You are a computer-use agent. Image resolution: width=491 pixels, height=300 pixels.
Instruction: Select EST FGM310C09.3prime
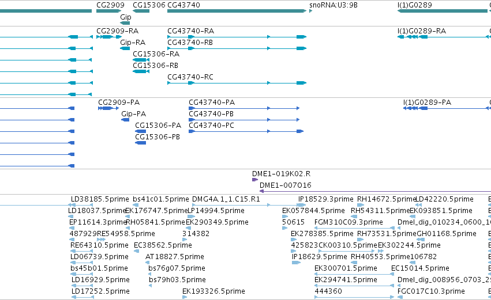[354, 228]
